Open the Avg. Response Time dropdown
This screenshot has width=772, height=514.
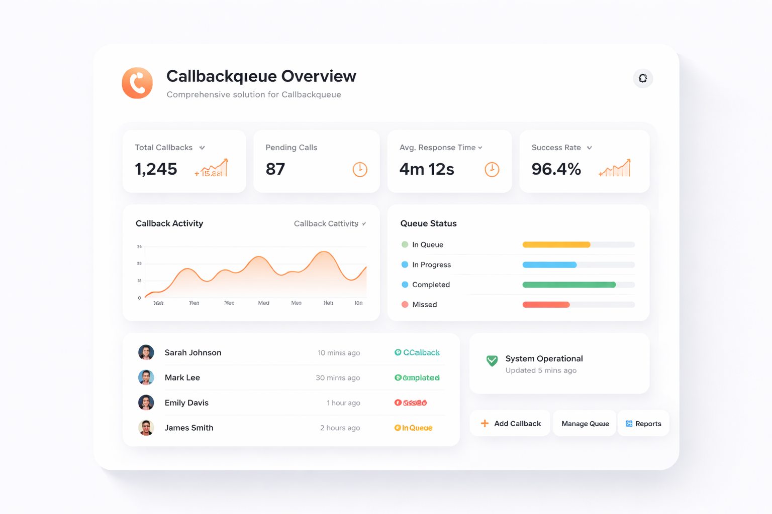coord(480,148)
